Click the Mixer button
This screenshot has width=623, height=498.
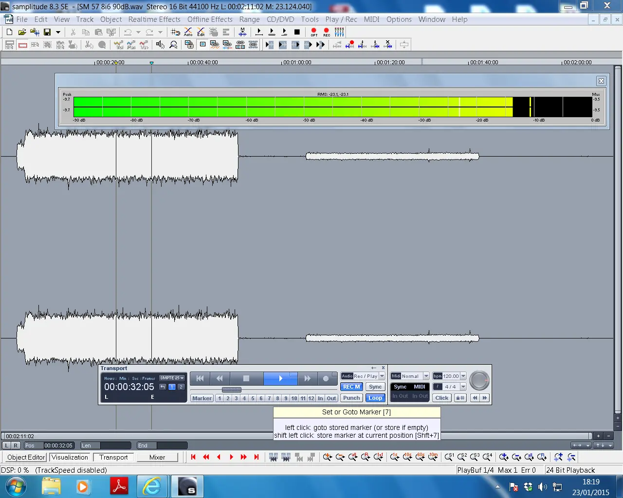[x=157, y=458]
